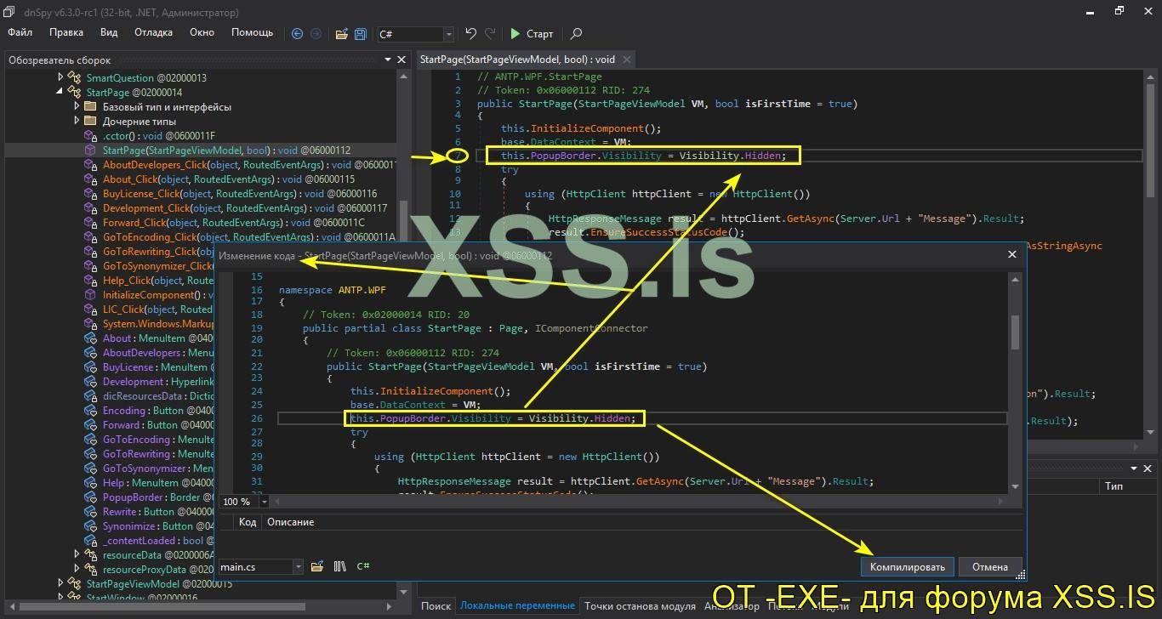Expand the StartPageViewModel node
The width and height of the screenshot is (1162, 619).
coord(60,583)
